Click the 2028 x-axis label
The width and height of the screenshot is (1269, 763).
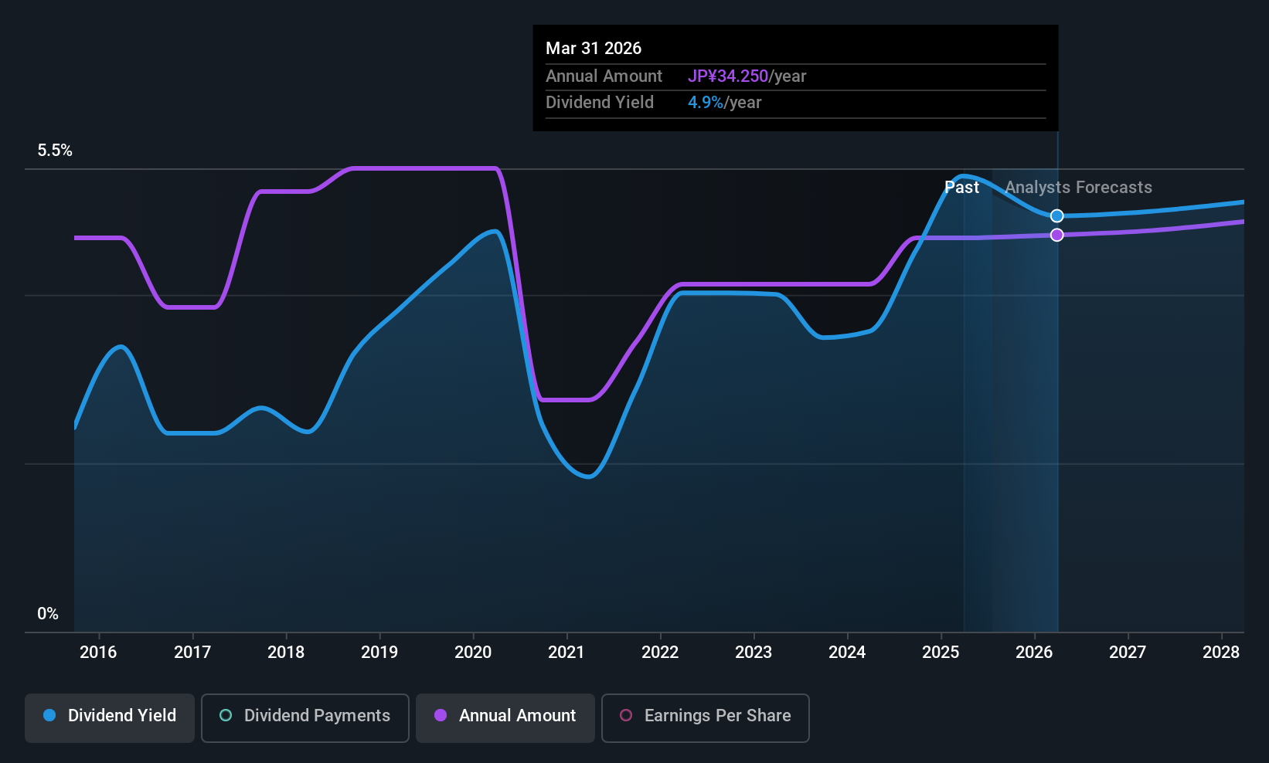(x=1221, y=653)
